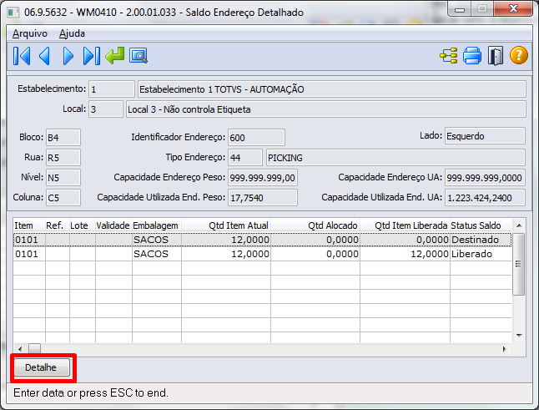Click Capacidade Endereço Peso field
The image size is (539, 410).
[x=263, y=178]
